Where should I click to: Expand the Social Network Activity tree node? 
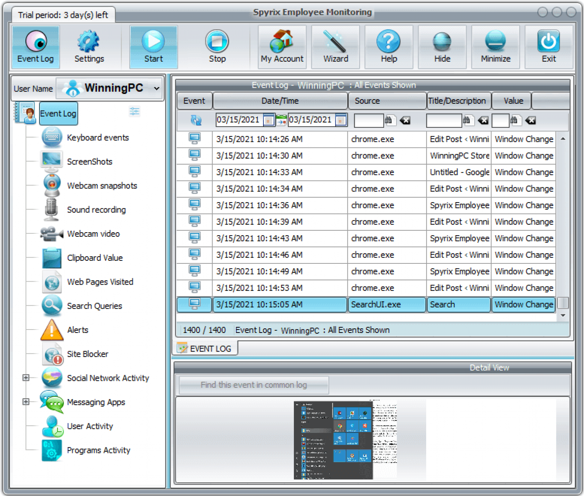[26, 377]
